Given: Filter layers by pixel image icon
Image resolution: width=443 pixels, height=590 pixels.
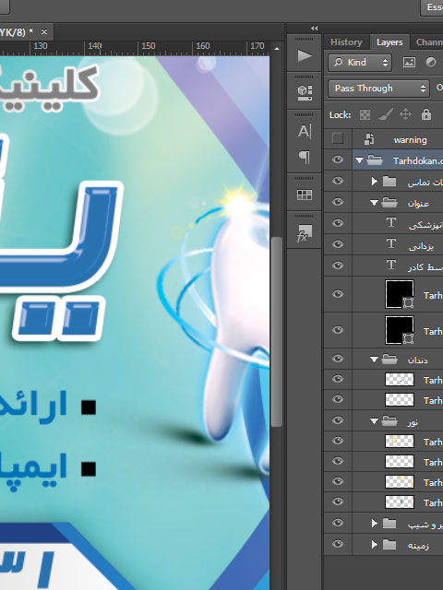Looking at the screenshot, I should coord(409,62).
